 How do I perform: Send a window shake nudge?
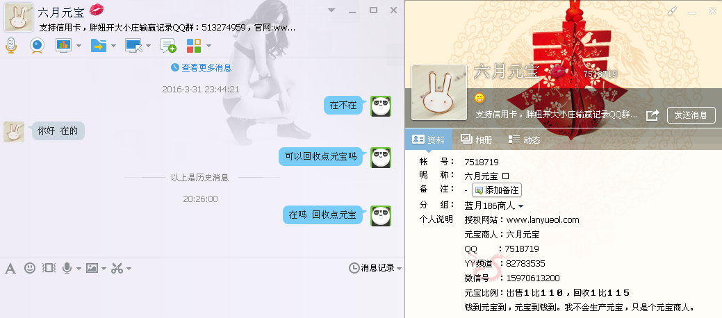point(49,268)
